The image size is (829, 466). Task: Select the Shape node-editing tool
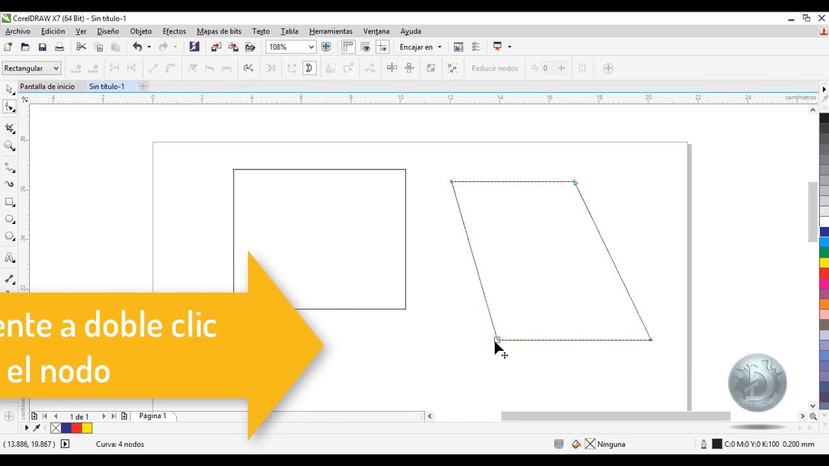pyautogui.click(x=10, y=107)
